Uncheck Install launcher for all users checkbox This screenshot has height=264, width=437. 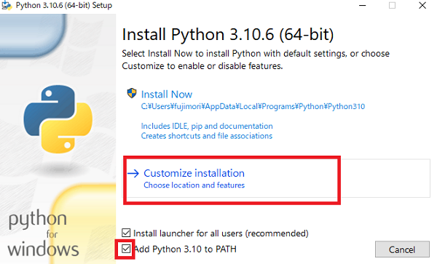click(126, 233)
